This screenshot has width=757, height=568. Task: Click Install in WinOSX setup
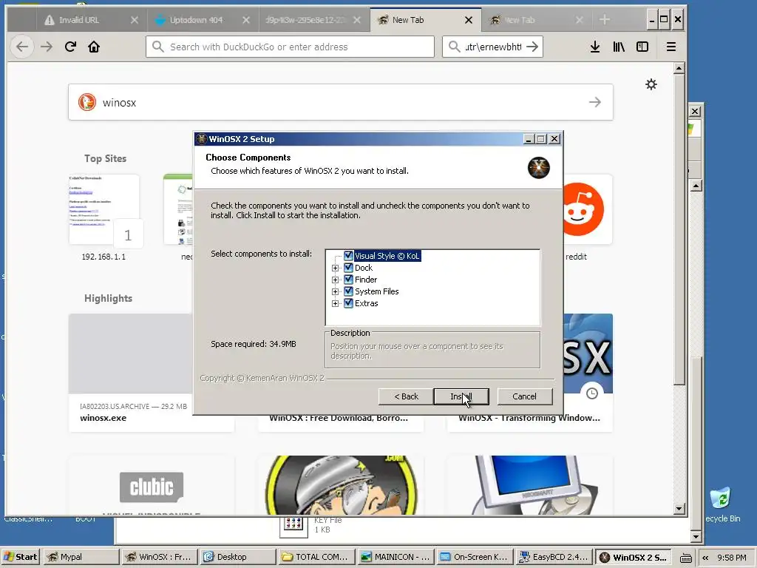(461, 396)
